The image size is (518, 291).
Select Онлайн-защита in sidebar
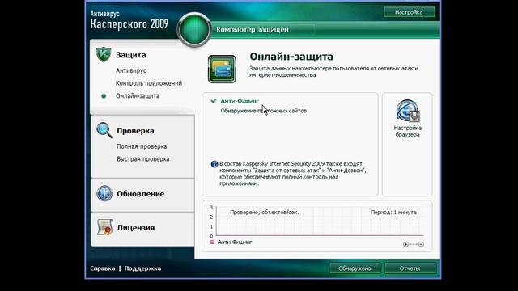click(138, 95)
